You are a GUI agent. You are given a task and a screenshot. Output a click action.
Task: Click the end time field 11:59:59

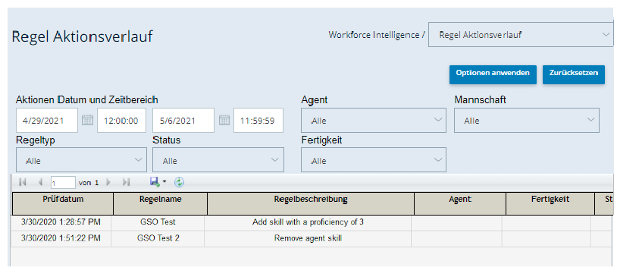(x=258, y=120)
